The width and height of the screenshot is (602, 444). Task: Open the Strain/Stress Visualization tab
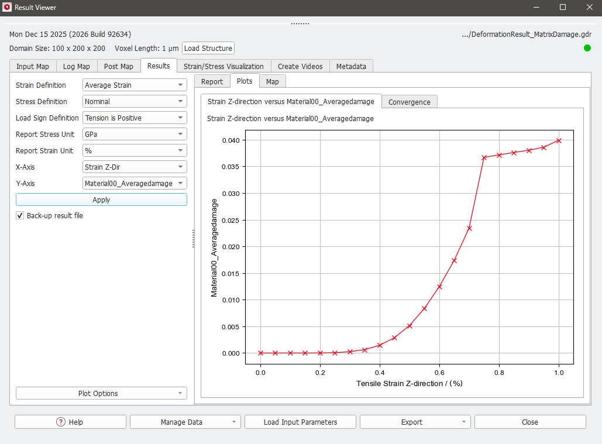224,67
